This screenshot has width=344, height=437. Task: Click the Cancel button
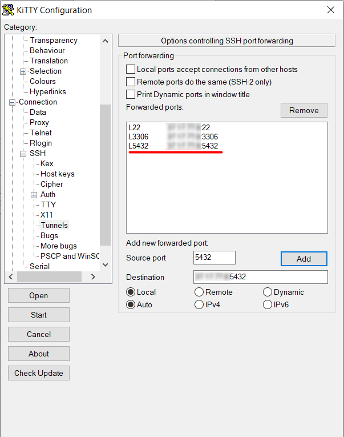39,334
